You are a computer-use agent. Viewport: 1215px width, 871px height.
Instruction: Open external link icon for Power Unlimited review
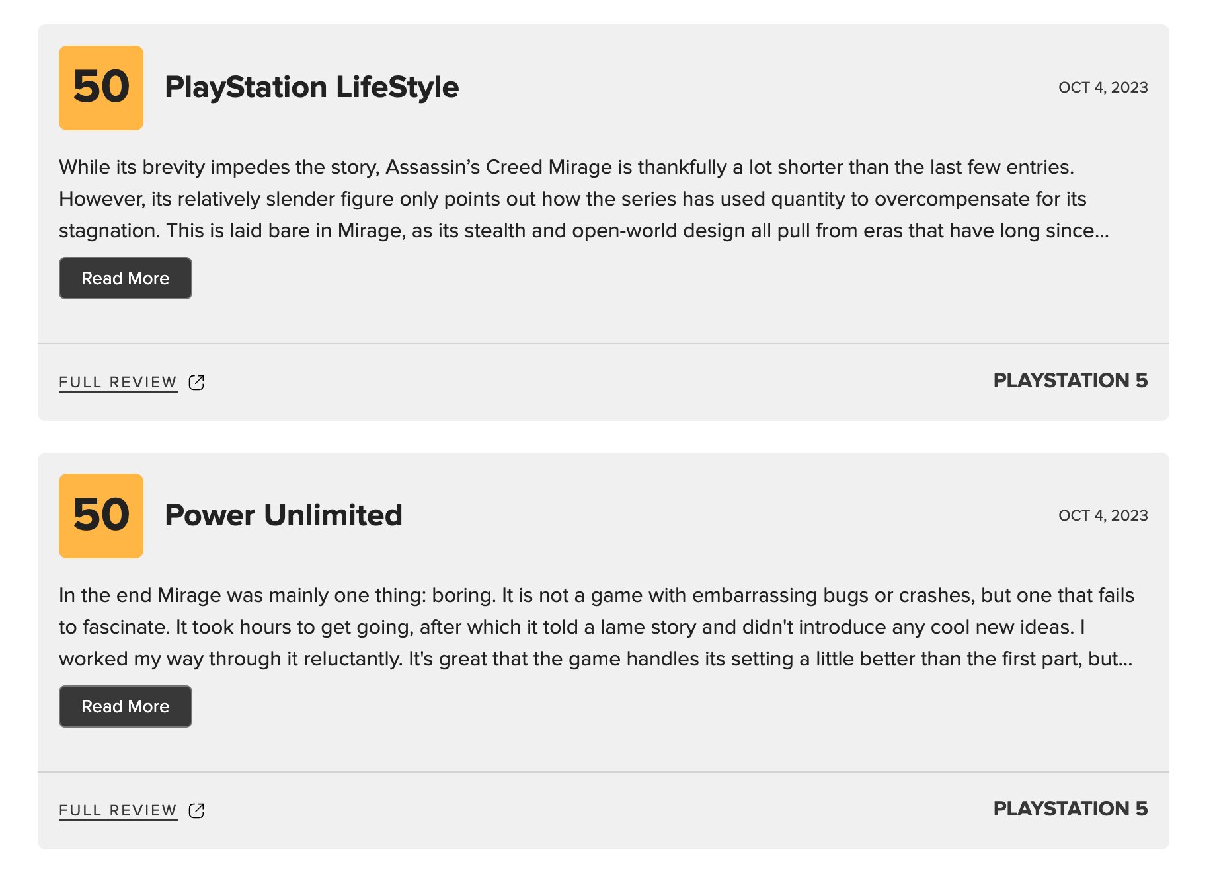[x=196, y=810]
